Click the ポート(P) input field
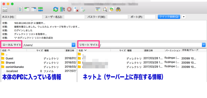The image size is (207, 98). pyautogui.click(x=150, y=17)
